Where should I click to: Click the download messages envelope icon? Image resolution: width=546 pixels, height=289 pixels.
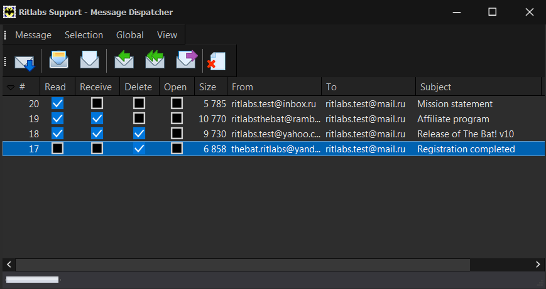(x=25, y=62)
